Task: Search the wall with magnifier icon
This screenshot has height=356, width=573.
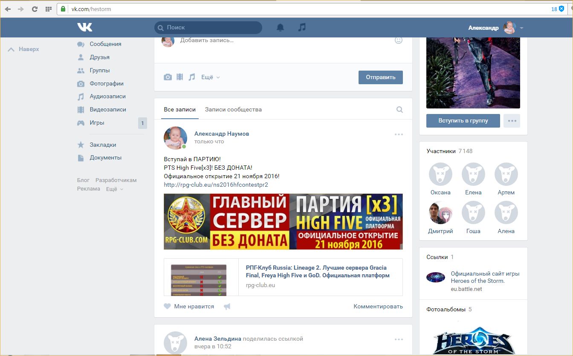Action: (399, 109)
